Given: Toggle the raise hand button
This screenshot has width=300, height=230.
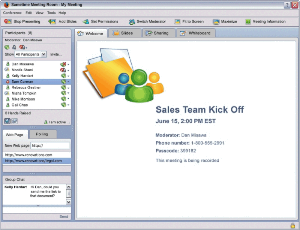Looking at the screenshot, I should point(7,121).
